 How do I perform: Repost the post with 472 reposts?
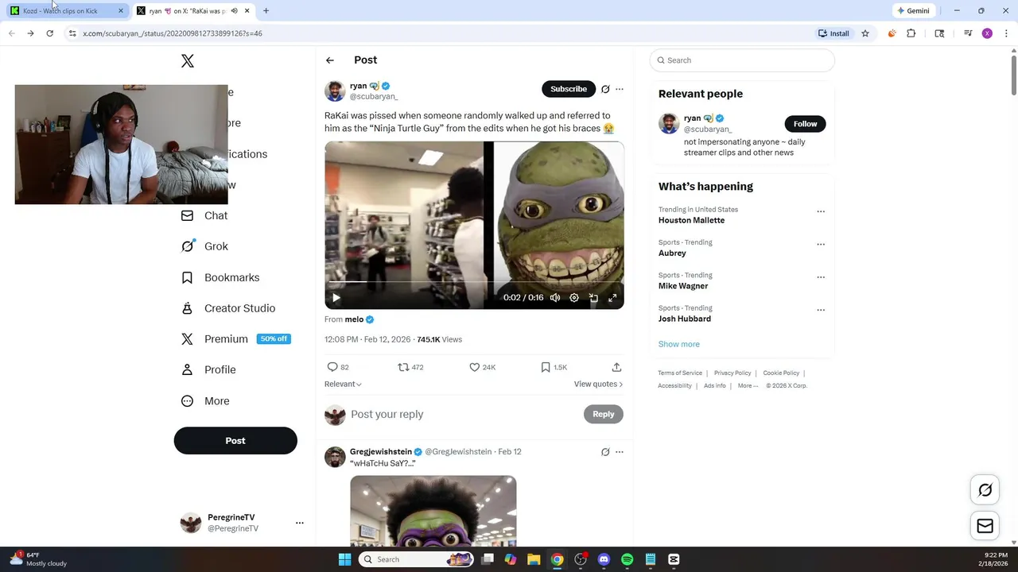[x=403, y=367]
